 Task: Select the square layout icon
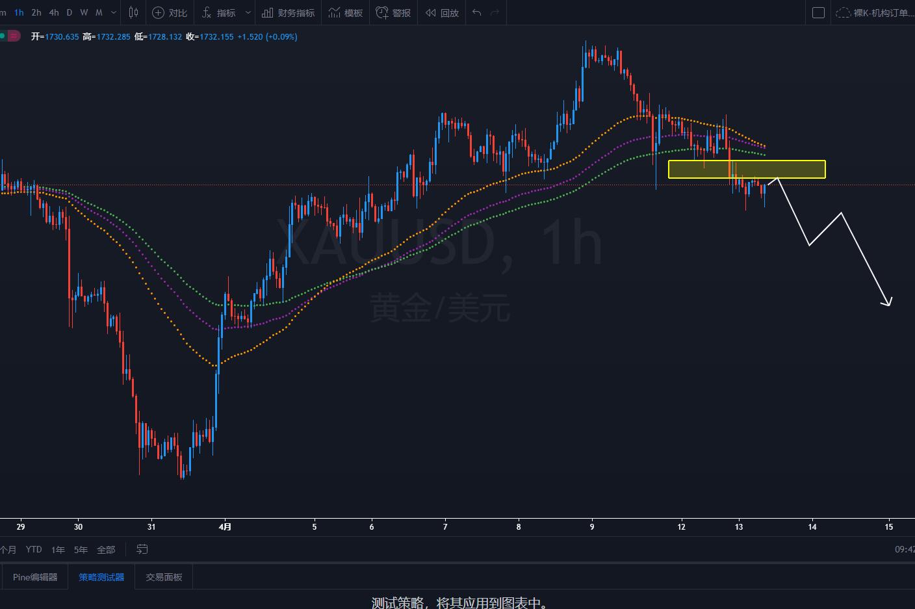pos(819,12)
